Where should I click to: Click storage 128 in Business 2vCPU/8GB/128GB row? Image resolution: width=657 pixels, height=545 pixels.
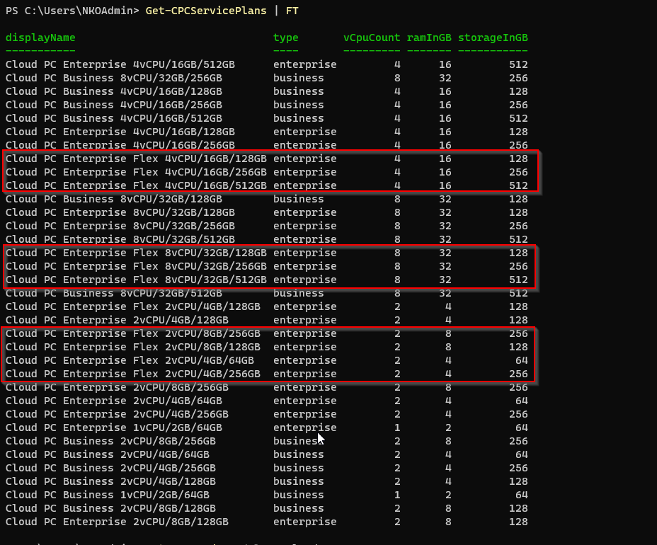click(518, 508)
